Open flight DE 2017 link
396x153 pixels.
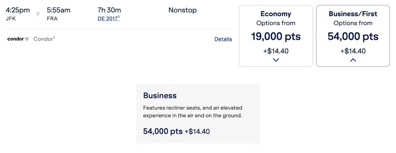point(109,18)
